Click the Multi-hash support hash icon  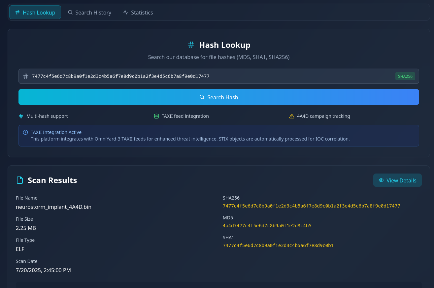pyautogui.click(x=21, y=116)
